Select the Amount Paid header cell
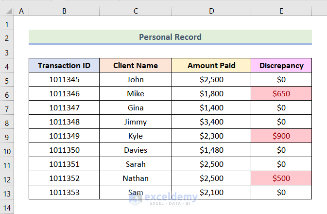Viewport: 327px width, 214px height. (x=211, y=66)
